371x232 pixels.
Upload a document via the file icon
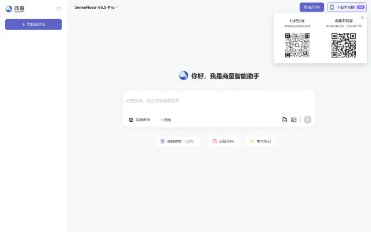pos(285,120)
